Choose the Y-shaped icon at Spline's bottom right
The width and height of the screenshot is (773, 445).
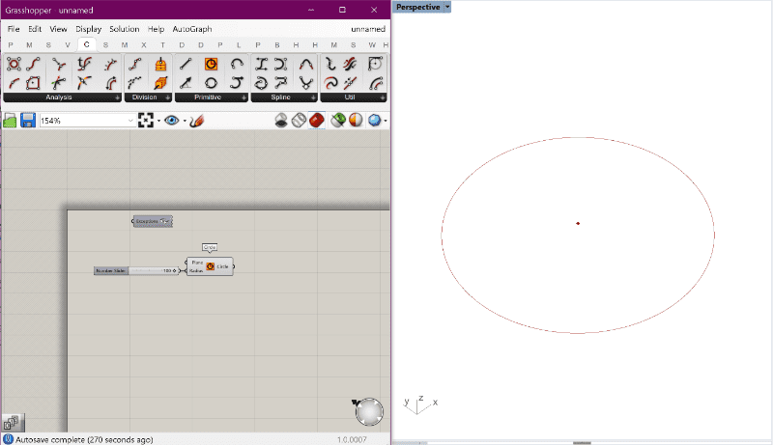(x=306, y=83)
